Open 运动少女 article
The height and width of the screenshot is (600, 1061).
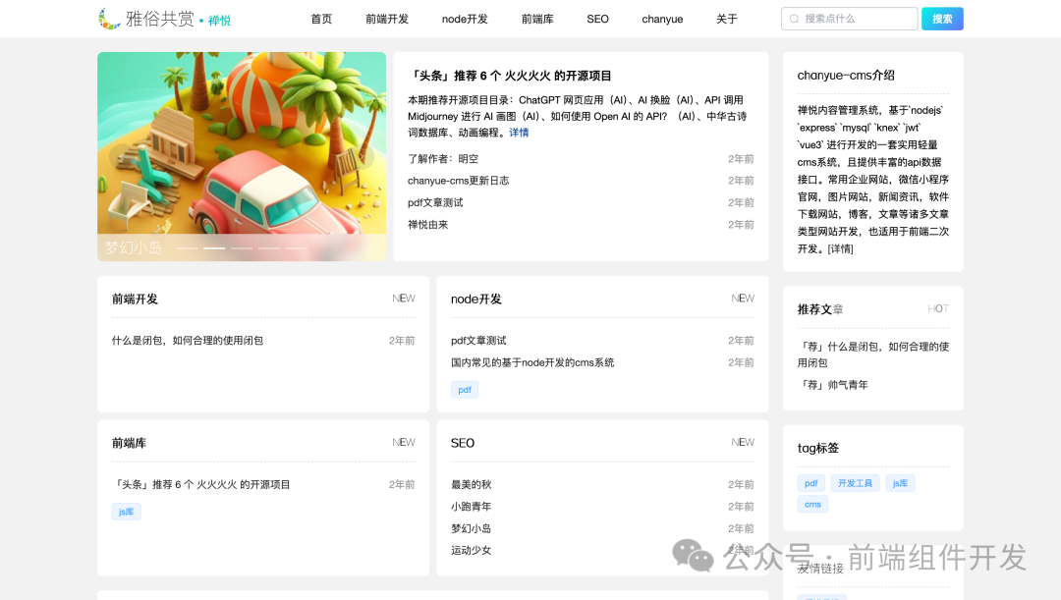pyautogui.click(x=471, y=551)
